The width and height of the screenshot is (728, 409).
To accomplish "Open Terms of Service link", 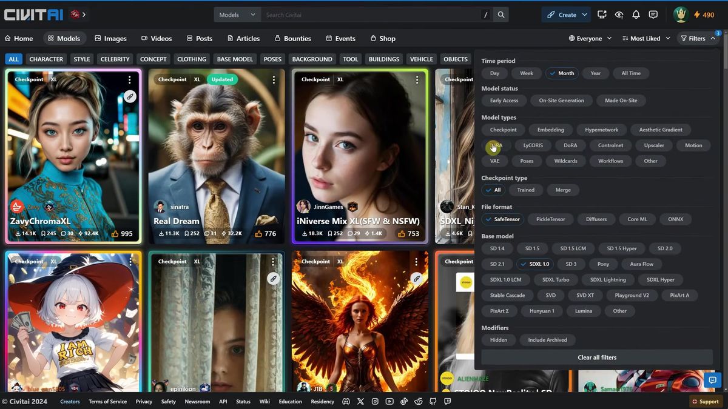I will pos(107,401).
